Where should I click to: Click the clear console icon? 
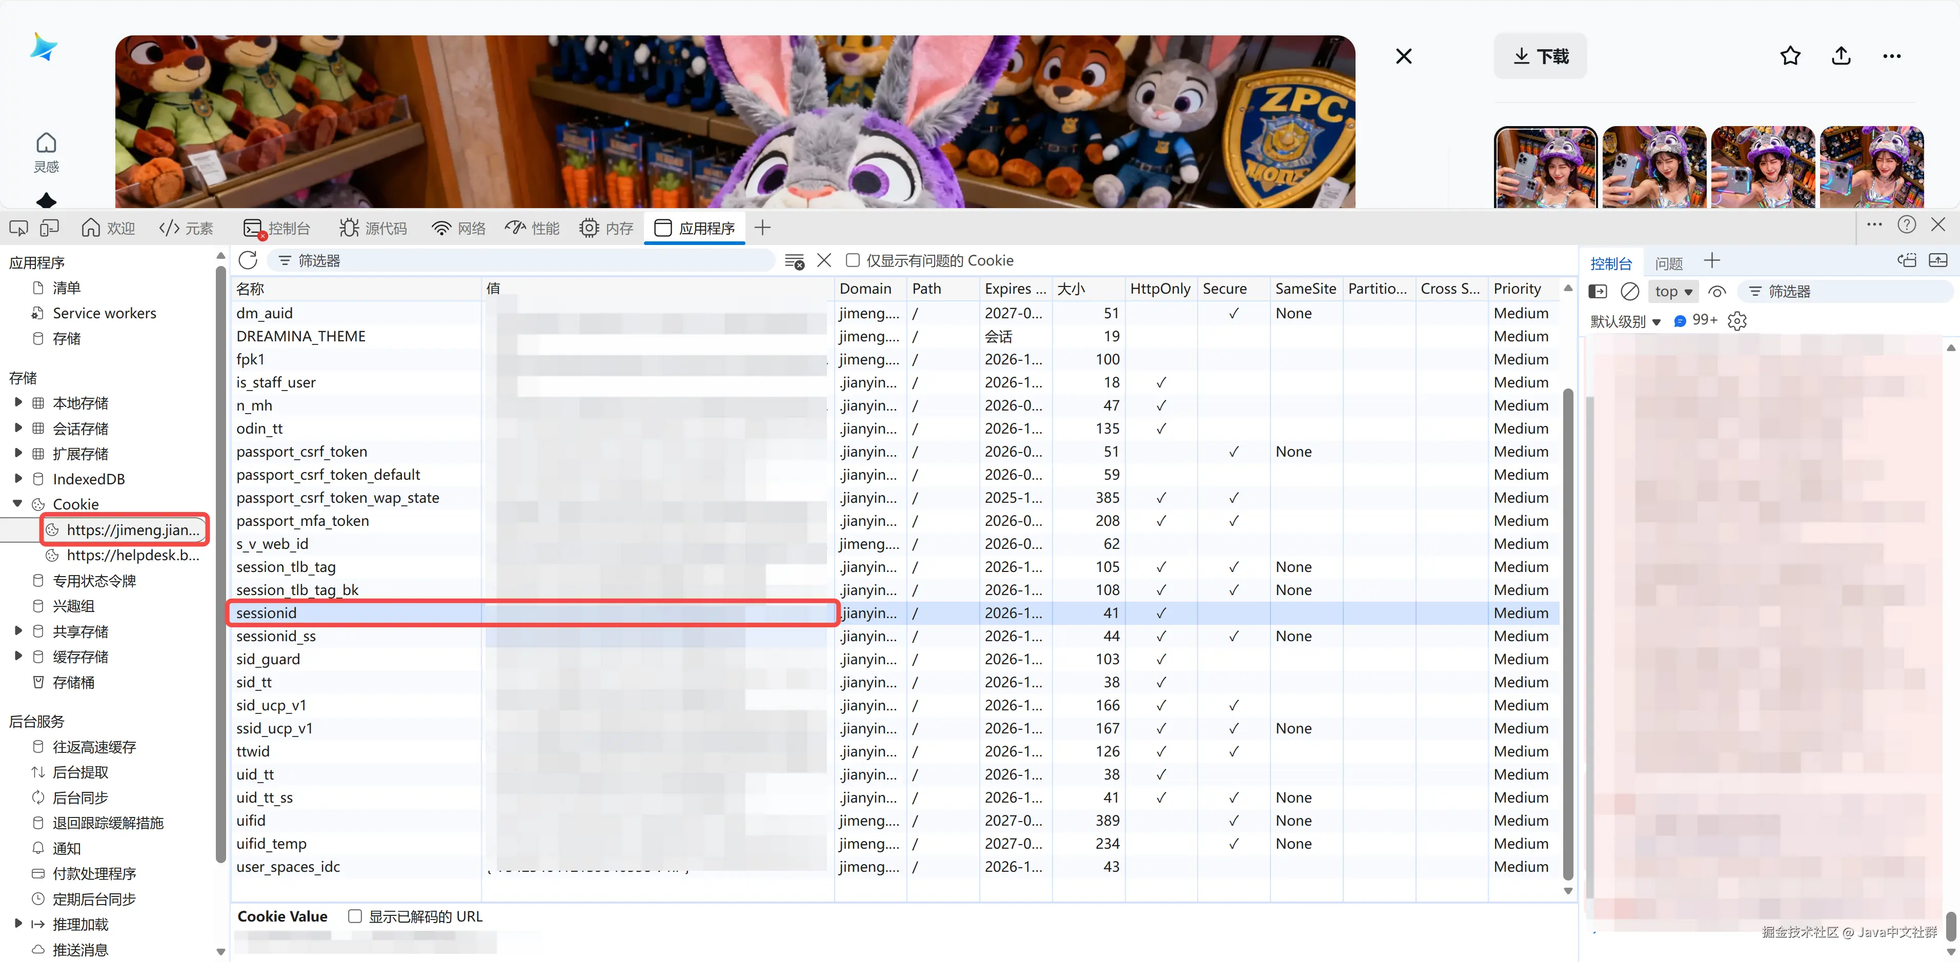[1630, 291]
